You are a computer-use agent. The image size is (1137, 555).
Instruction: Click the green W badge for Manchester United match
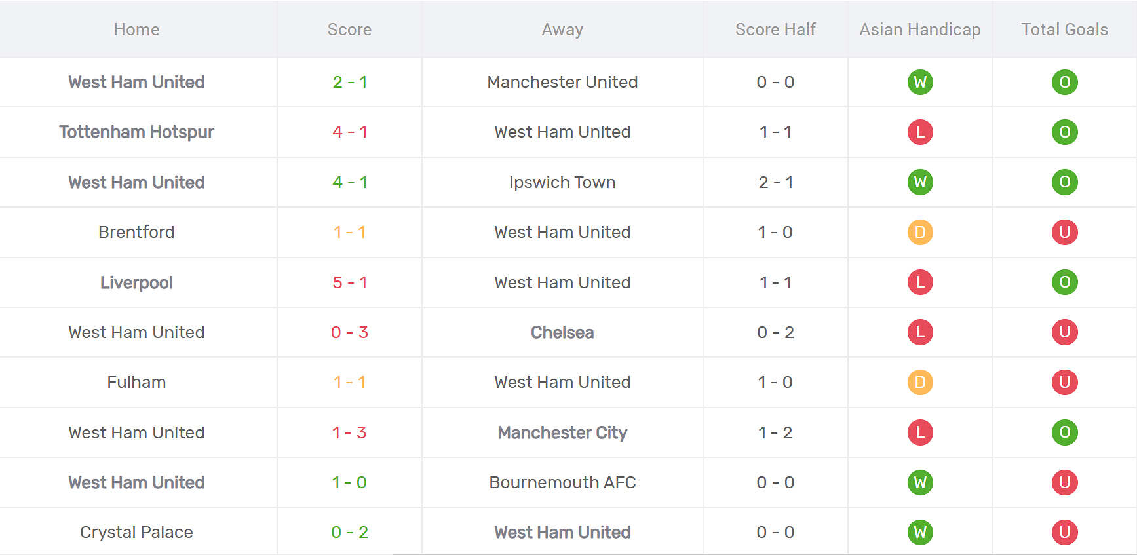pyautogui.click(x=920, y=82)
